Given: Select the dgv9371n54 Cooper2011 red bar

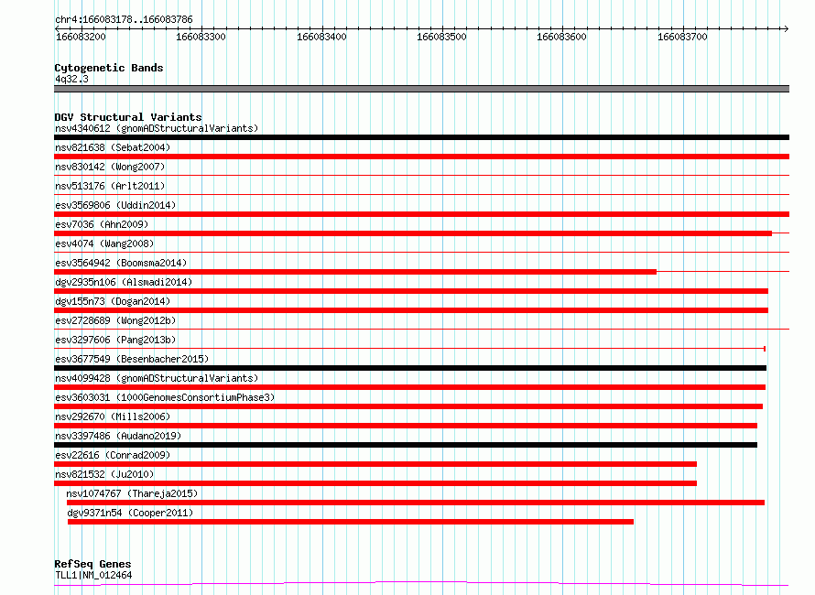Looking at the screenshot, I should (x=351, y=522).
